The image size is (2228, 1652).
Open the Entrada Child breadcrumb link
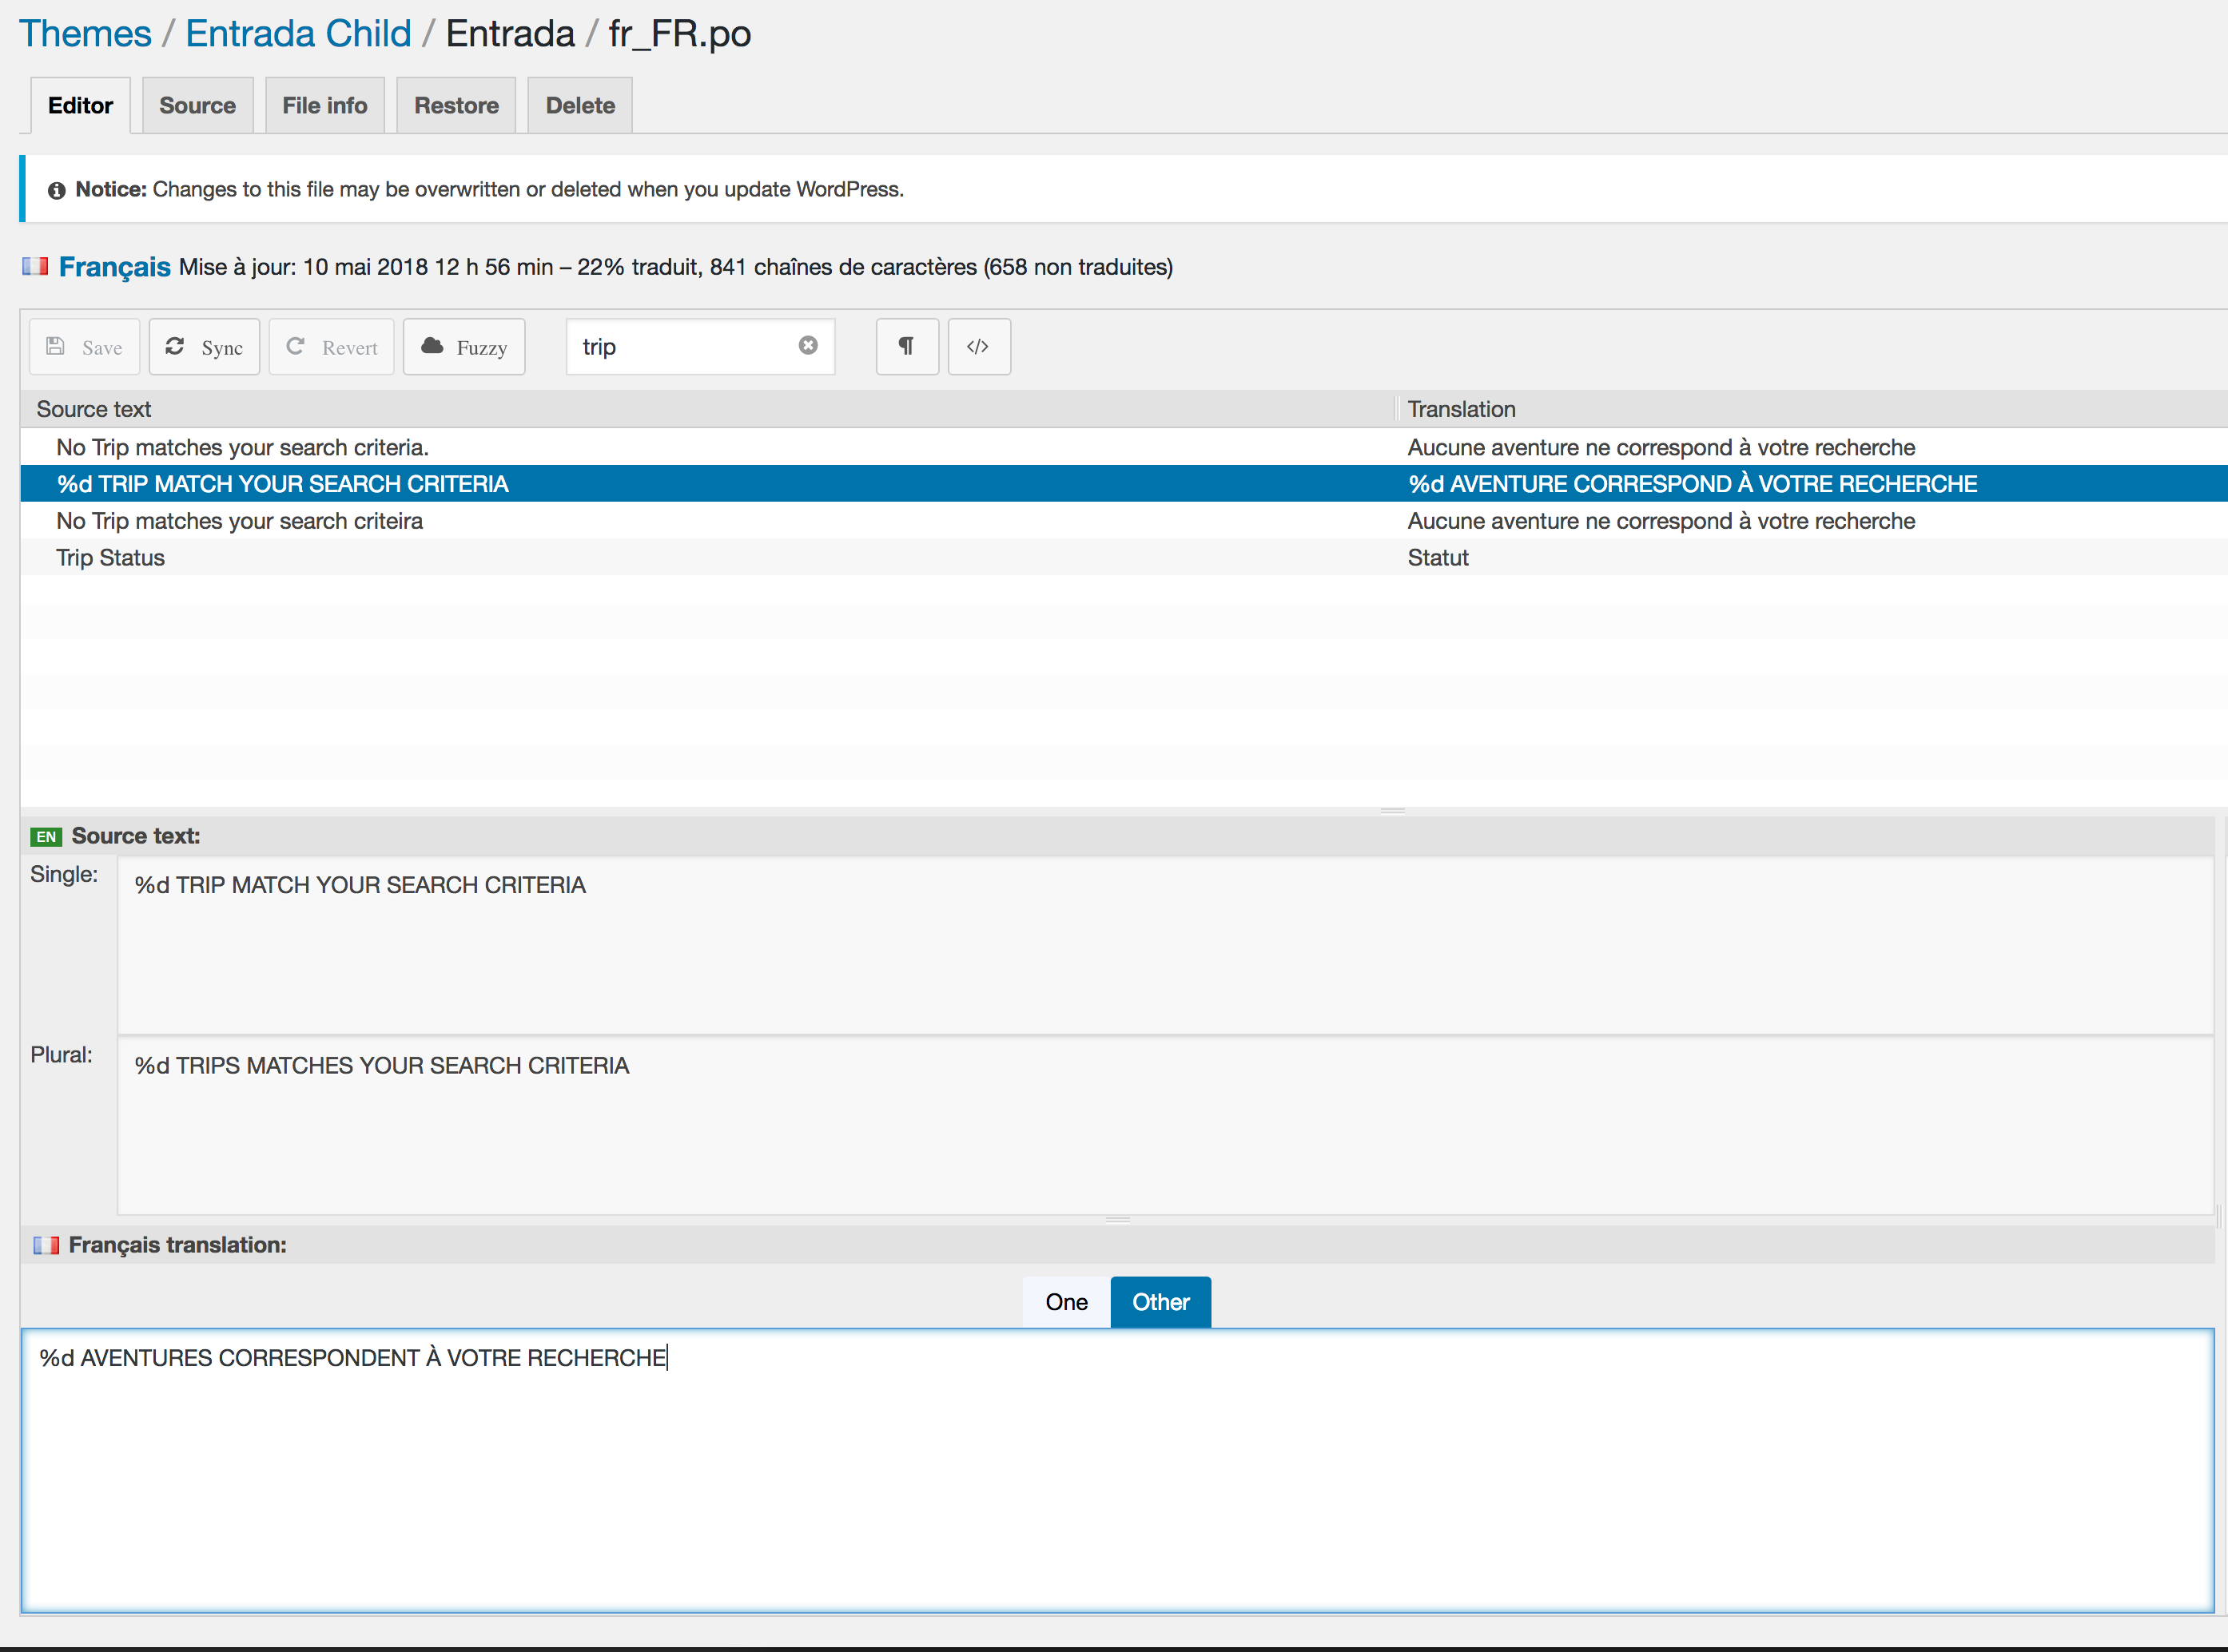click(x=298, y=34)
